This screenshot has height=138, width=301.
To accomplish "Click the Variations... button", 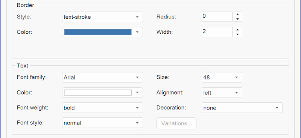I will coord(176,123).
